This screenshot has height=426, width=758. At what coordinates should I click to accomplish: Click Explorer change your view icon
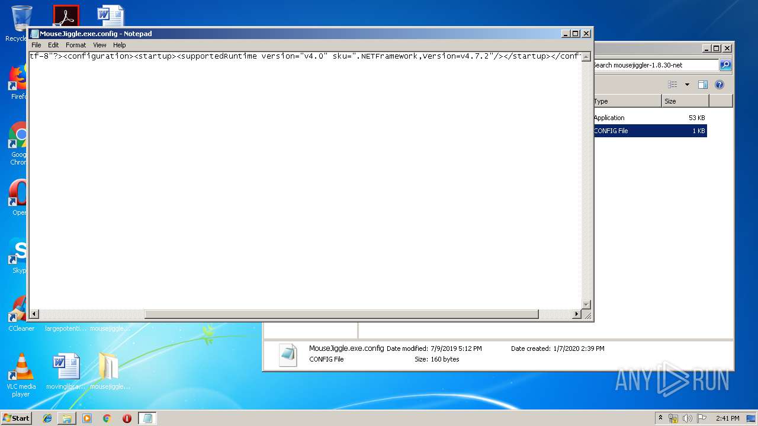[x=673, y=85]
